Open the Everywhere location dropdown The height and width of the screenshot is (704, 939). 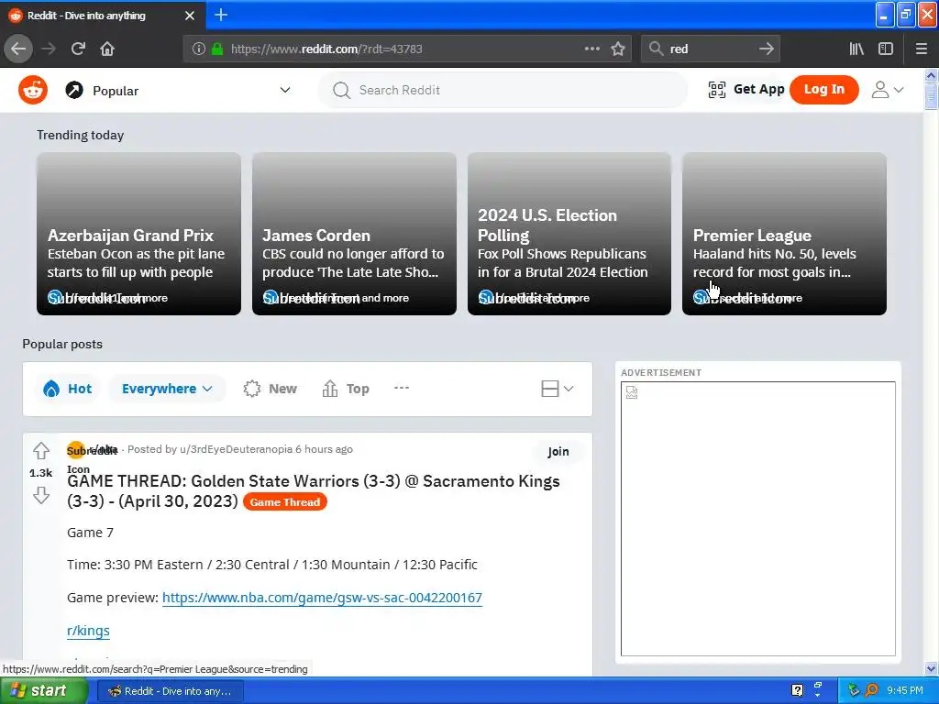[167, 389]
